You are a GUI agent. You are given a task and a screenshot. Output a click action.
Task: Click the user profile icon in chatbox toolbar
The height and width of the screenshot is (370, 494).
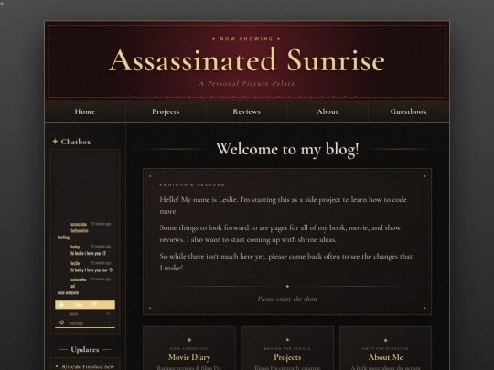61,304
